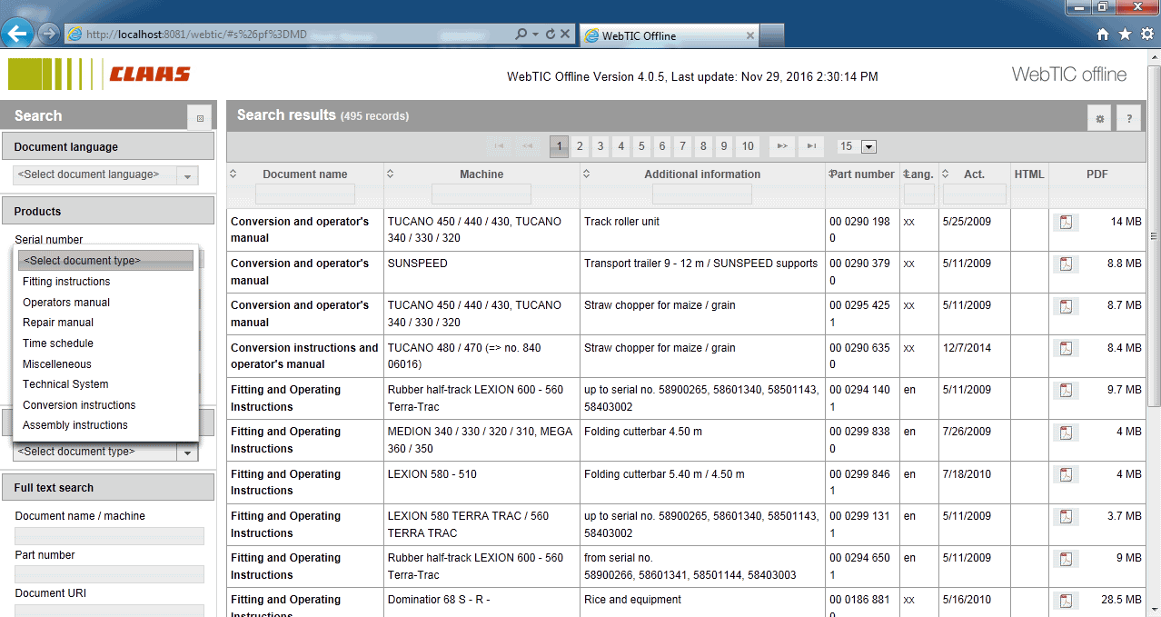1161x617 pixels.
Task: Click the Machine column filter field
Action: pyautogui.click(x=481, y=194)
